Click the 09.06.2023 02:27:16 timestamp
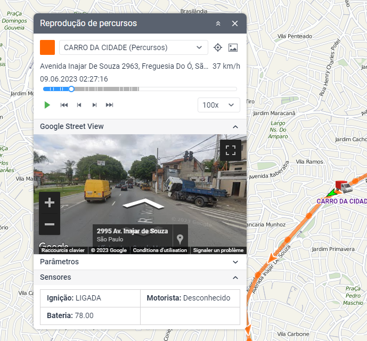 click(x=74, y=79)
